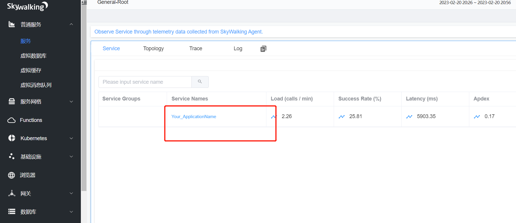
Task: Switch to the Topology tab
Action: tap(153, 48)
